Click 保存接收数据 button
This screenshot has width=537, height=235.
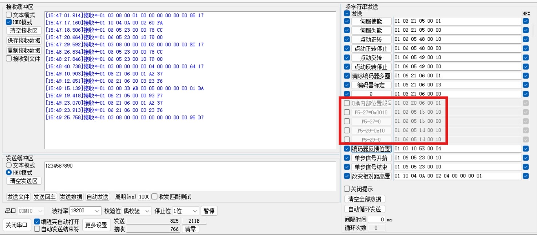point(24,40)
